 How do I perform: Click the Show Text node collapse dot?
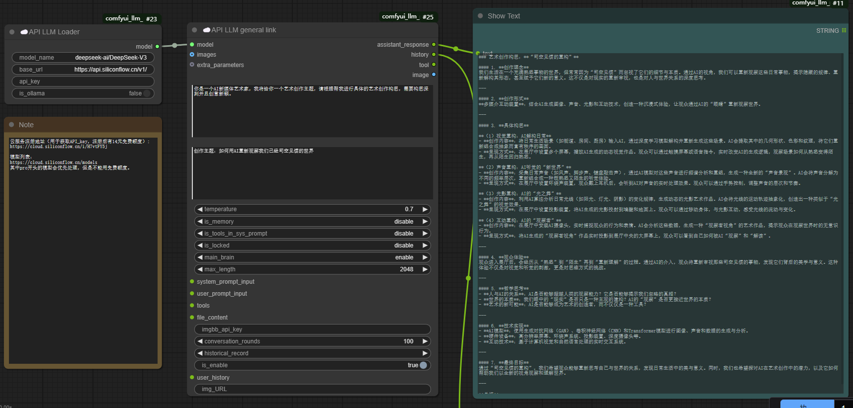(480, 16)
